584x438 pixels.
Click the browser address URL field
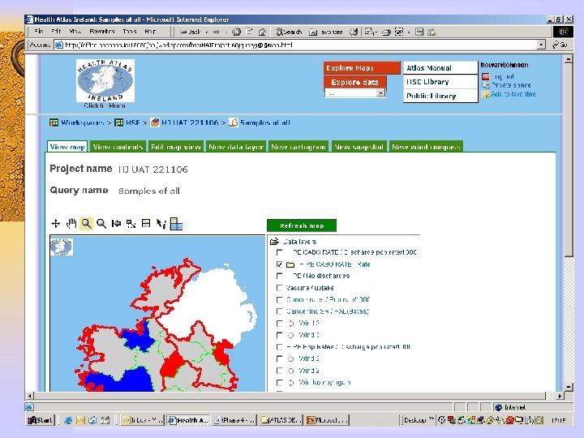click(x=296, y=45)
